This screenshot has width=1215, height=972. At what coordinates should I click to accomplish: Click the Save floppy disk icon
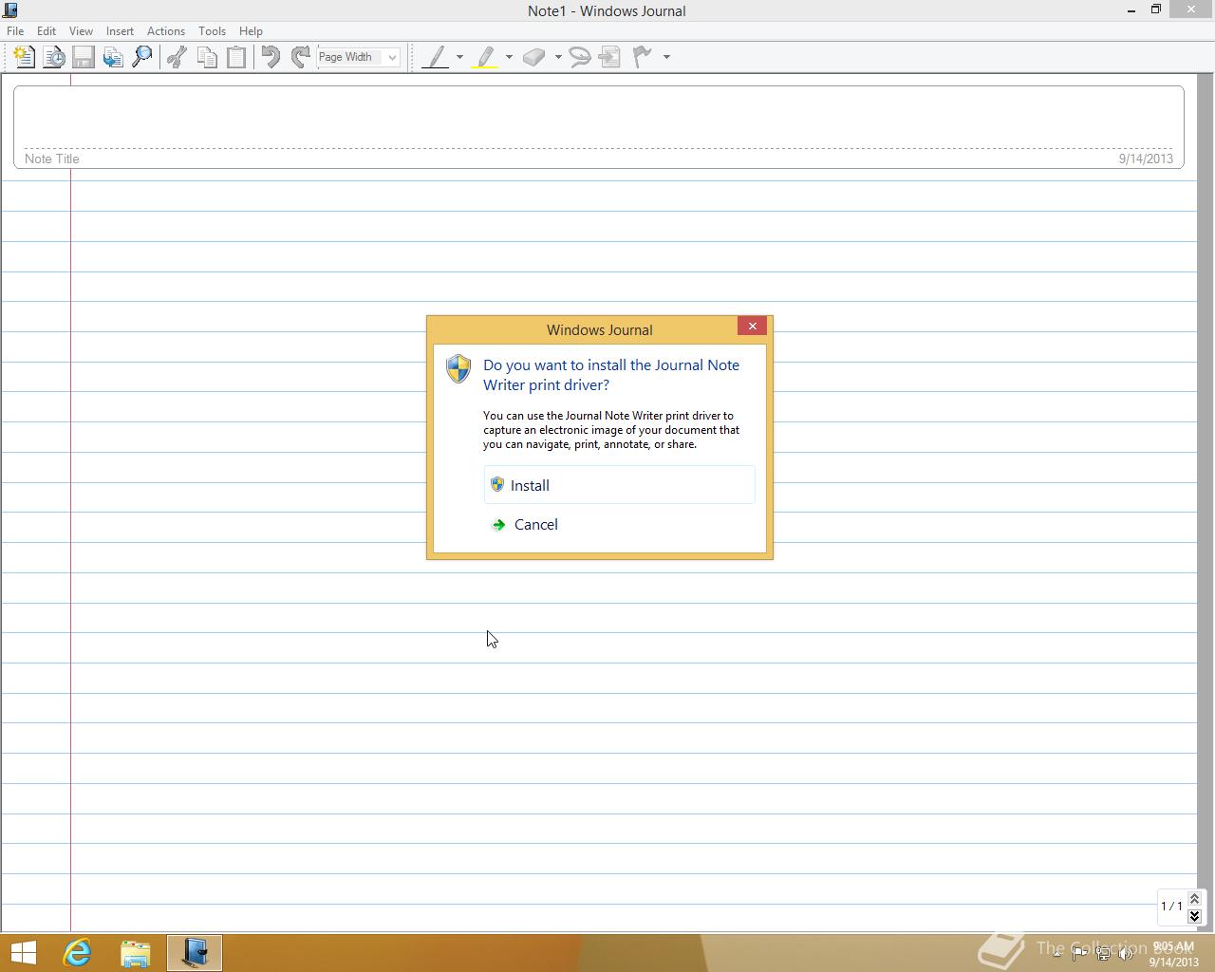pos(84,57)
